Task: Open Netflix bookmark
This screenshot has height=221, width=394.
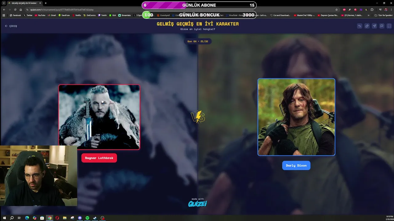Action: (x=77, y=15)
